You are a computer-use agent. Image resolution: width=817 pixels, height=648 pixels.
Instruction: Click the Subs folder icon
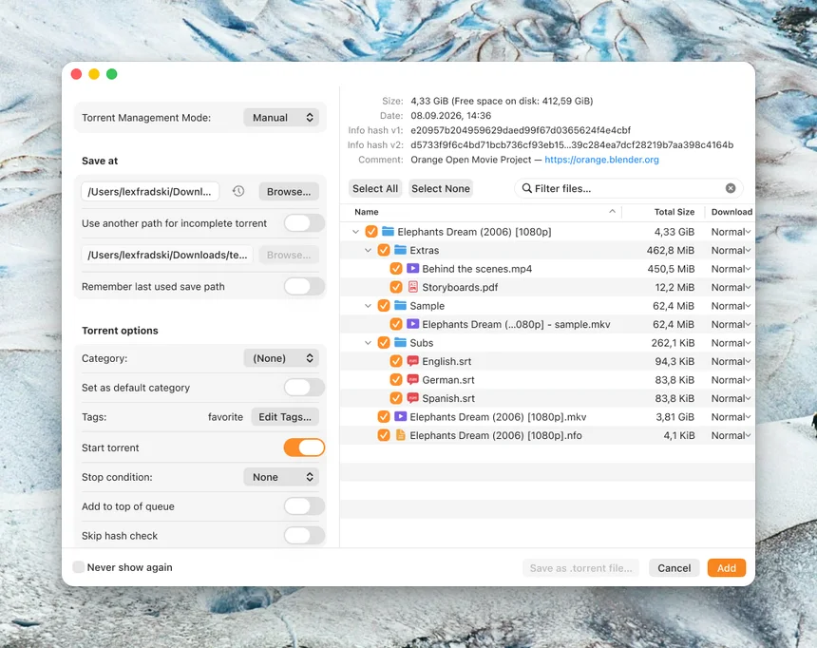tap(400, 342)
